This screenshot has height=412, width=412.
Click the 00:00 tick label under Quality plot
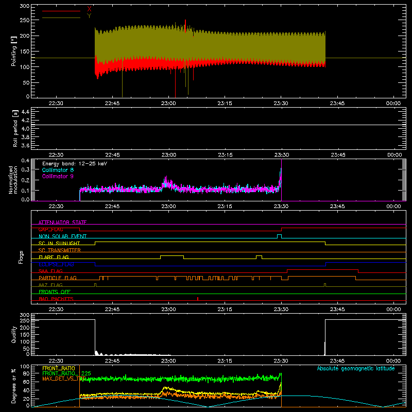point(393,361)
